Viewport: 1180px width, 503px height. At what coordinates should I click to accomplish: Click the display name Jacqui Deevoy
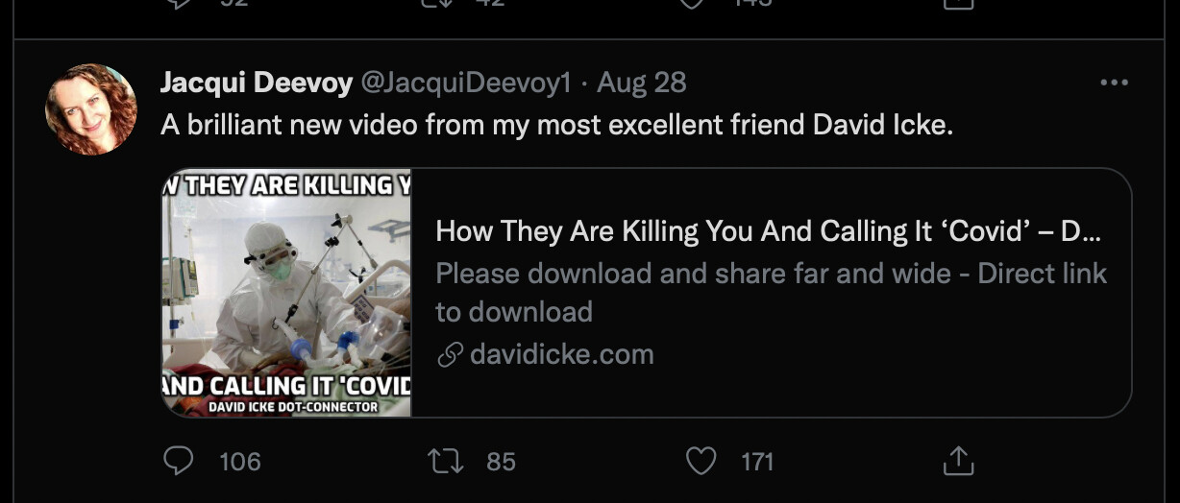(256, 84)
